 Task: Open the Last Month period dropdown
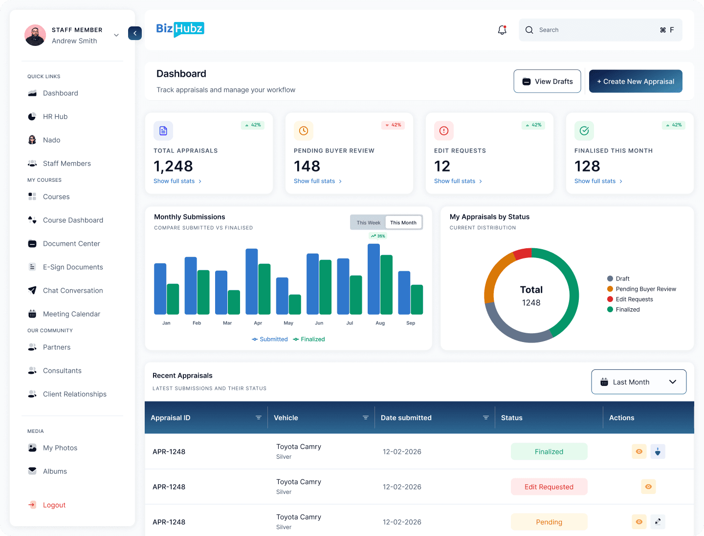638,382
